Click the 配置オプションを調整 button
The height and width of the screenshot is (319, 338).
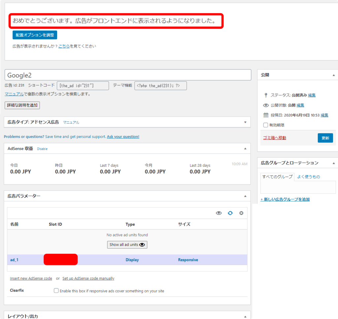pos(35,35)
